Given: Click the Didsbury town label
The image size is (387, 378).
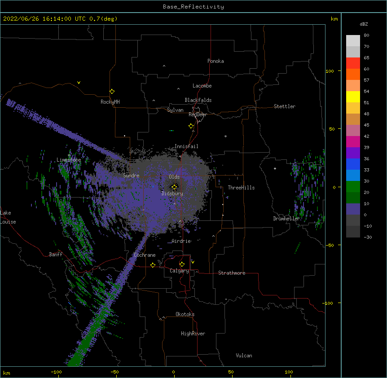Looking at the screenshot, I should 172,193.
